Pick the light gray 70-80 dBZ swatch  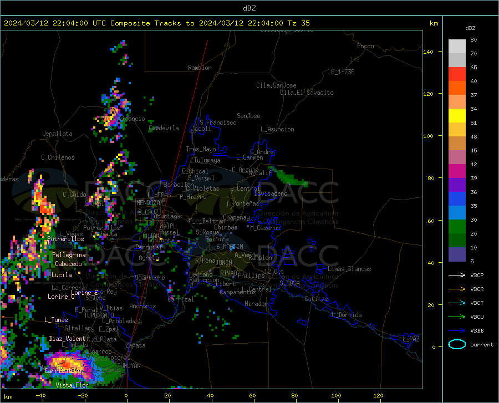click(457, 47)
